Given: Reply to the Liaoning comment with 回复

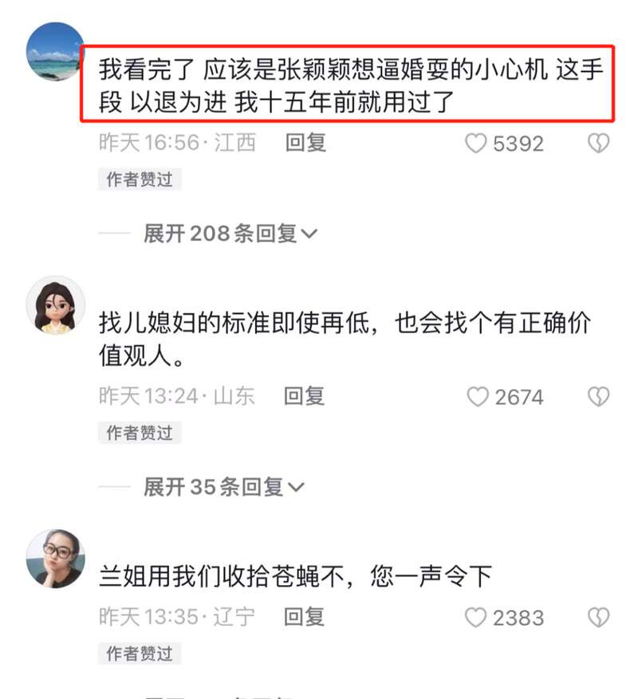Looking at the screenshot, I should [305, 617].
